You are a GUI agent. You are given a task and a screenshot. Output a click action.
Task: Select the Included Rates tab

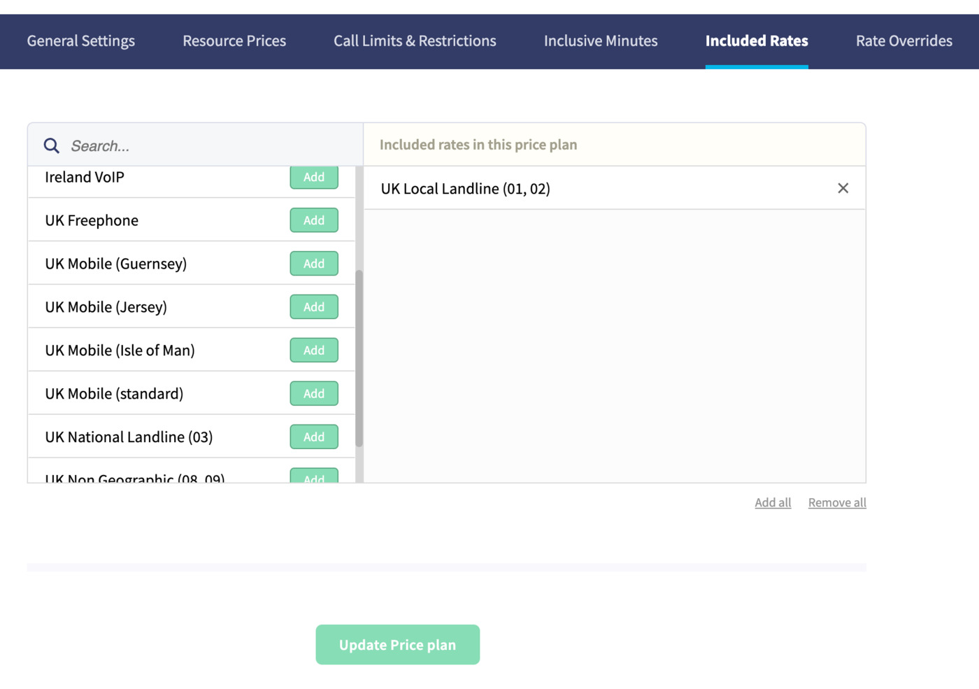click(x=757, y=41)
